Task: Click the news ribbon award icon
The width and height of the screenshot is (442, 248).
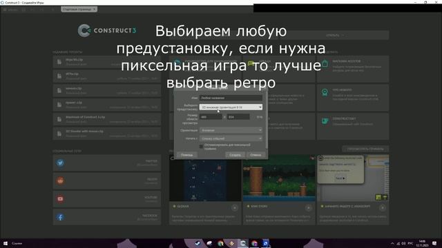Action: pyautogui.click(x=325, y=92)
